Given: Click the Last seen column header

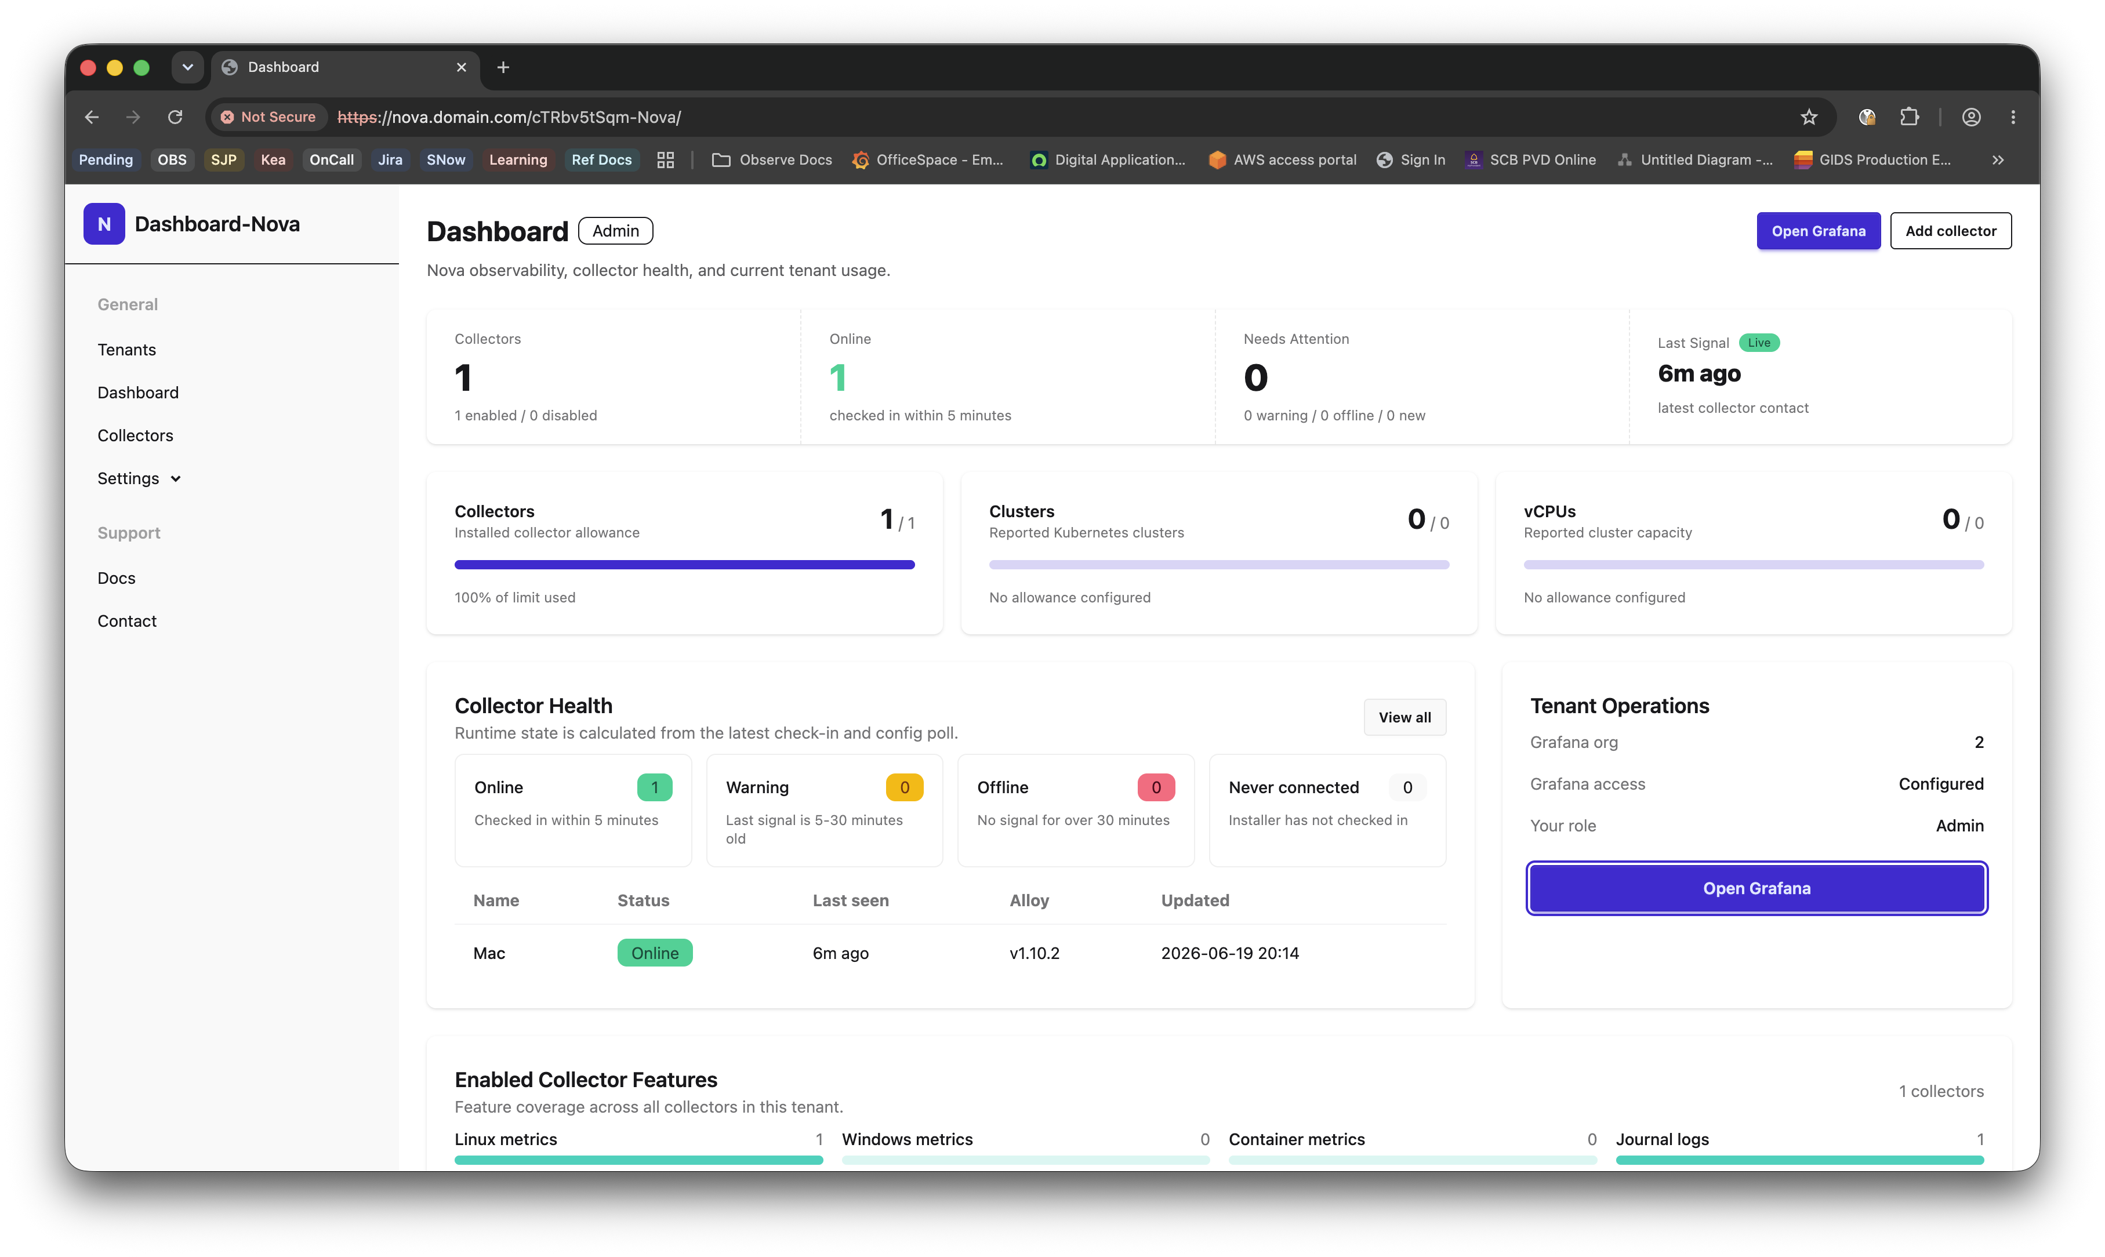Looking at the screenshot, I should [x=851, y=901].
